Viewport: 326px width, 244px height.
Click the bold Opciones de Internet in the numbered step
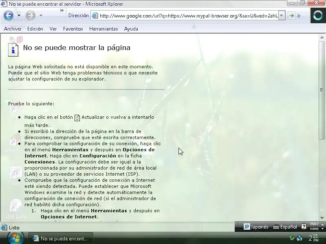[69, 217]
